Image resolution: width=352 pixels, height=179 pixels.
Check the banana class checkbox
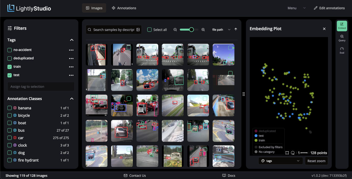[x=9, y=108]
